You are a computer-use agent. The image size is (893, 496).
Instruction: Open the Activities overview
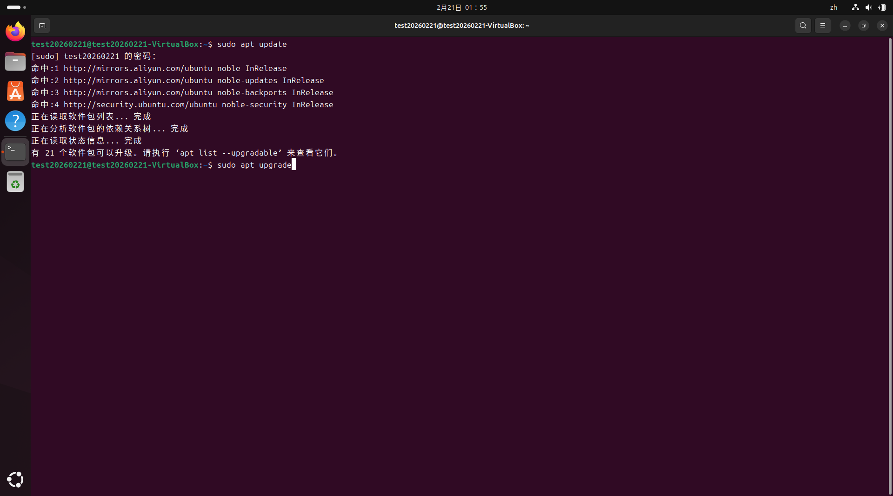click(16, 7)
